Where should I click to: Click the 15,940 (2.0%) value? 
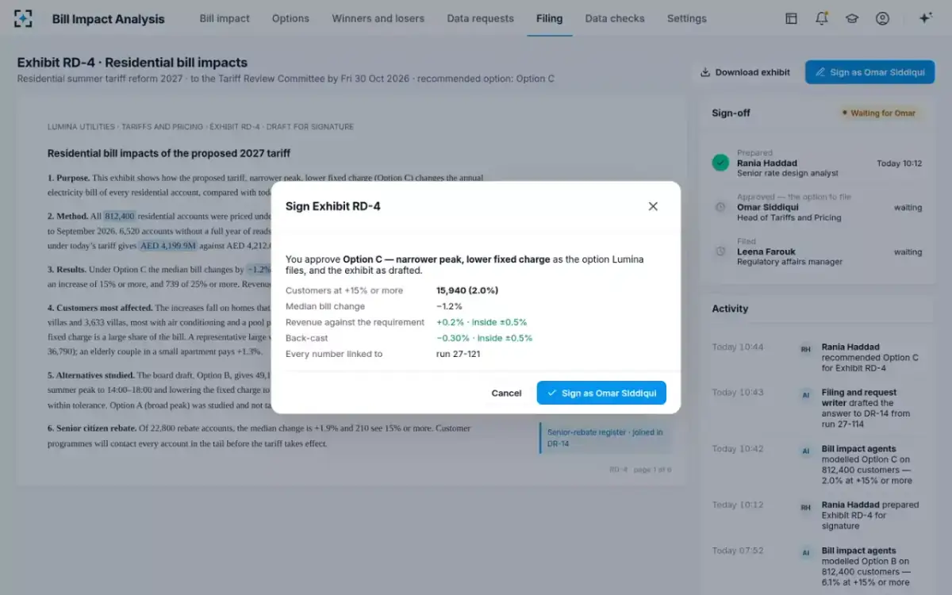click(467, 290)
